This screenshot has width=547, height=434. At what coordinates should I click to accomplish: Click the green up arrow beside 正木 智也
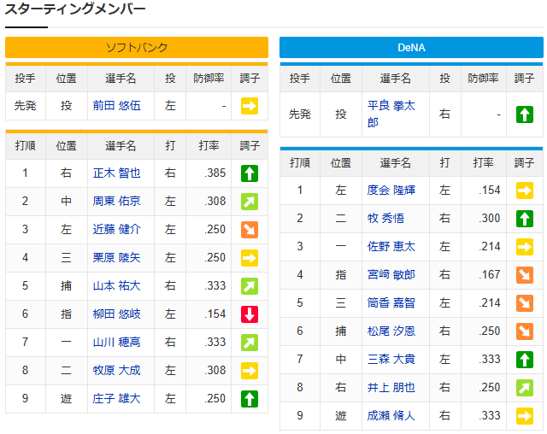[x=250, y=173]
